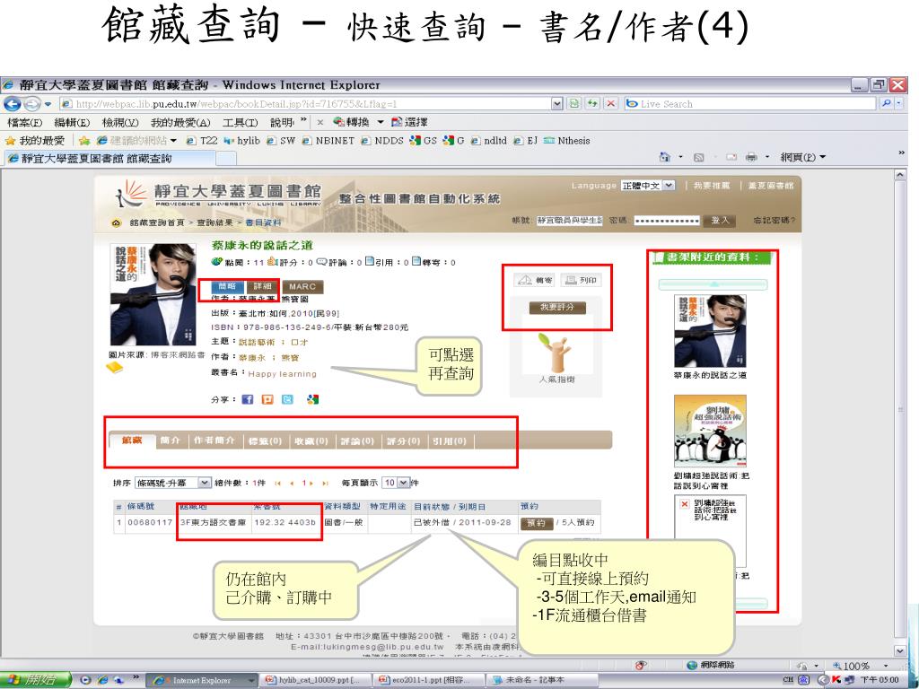Screen dimensions: 919x689
Task: Open the 每頁顯示 10 per-page dropdown
Action: (x=396, y=483)
